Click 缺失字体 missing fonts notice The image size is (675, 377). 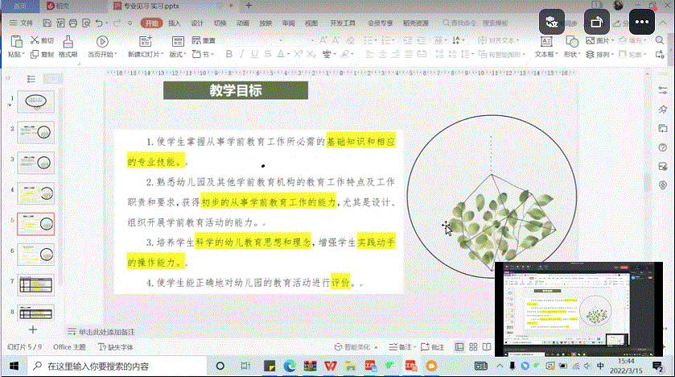pyautogui.click(x=116, y=347)
